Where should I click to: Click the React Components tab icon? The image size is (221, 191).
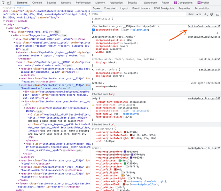[x=176, y=3]
